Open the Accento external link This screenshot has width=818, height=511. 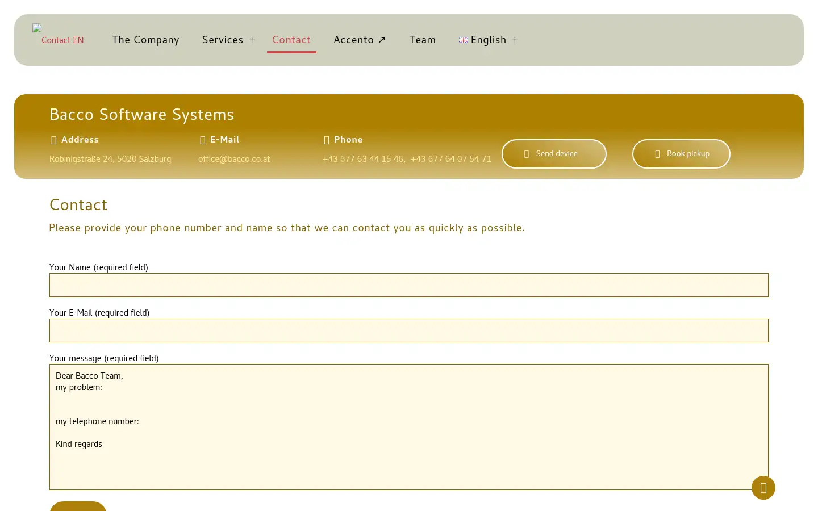(360, 40)
